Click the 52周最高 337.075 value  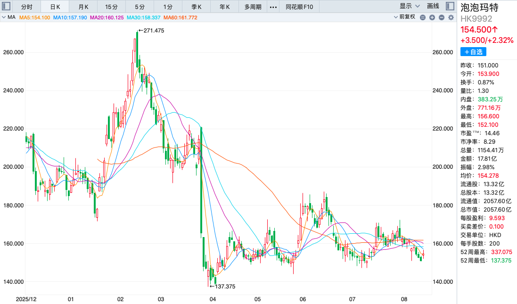(501, 252)
